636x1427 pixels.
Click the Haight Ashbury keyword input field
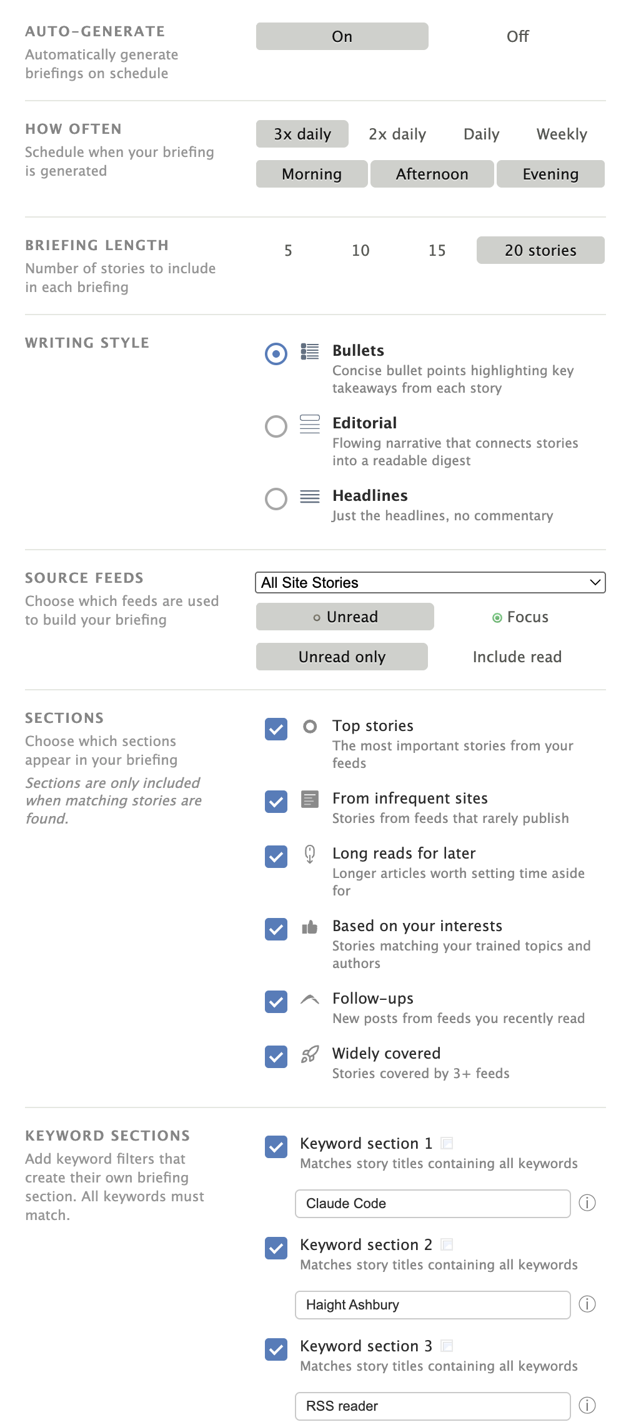[x=432, y=1304]
